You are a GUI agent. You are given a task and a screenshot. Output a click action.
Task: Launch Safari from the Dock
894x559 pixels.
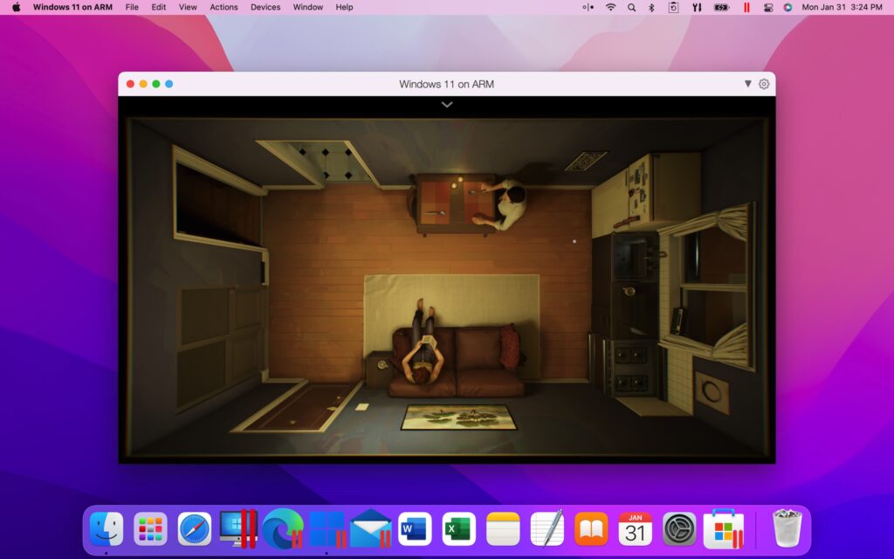point(195,528)
